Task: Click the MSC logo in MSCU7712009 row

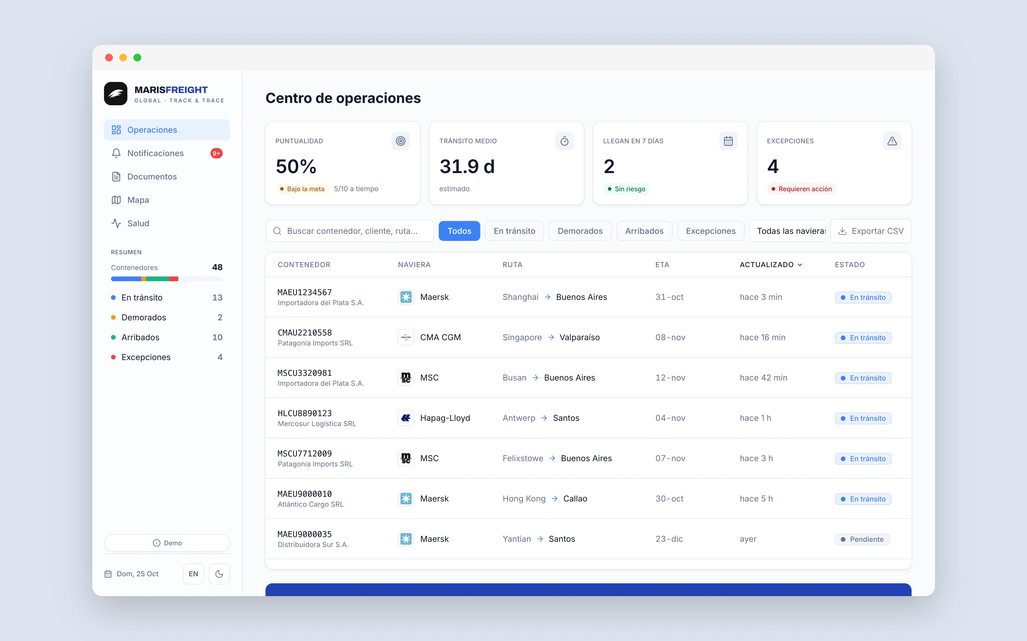Action: click(x=406, y=458)
